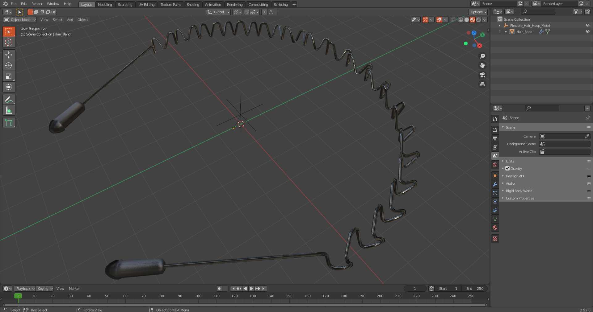Image resolution: width=593 pixels, height=312 pixels.
Task: Hide Hair_Band object with eye icon
Action: coord(587,31)
